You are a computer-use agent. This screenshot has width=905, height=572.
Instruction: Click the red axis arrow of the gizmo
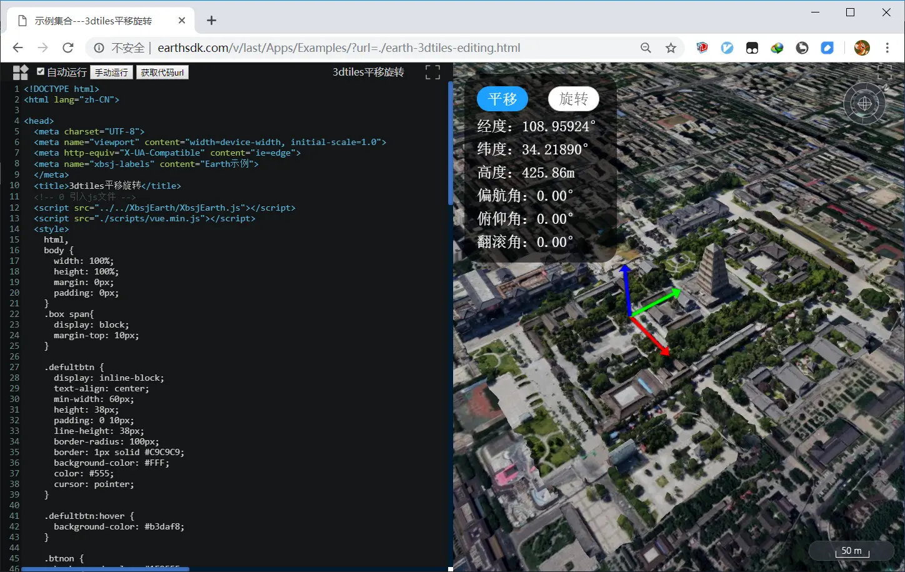pyautogui.click(x=651, y=336)
